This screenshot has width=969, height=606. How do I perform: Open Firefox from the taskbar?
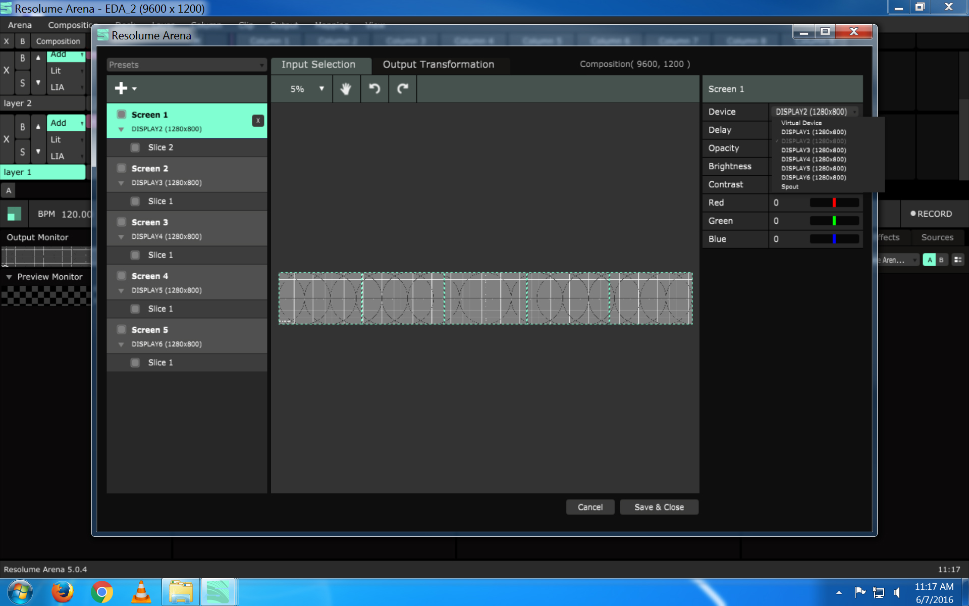63,592
